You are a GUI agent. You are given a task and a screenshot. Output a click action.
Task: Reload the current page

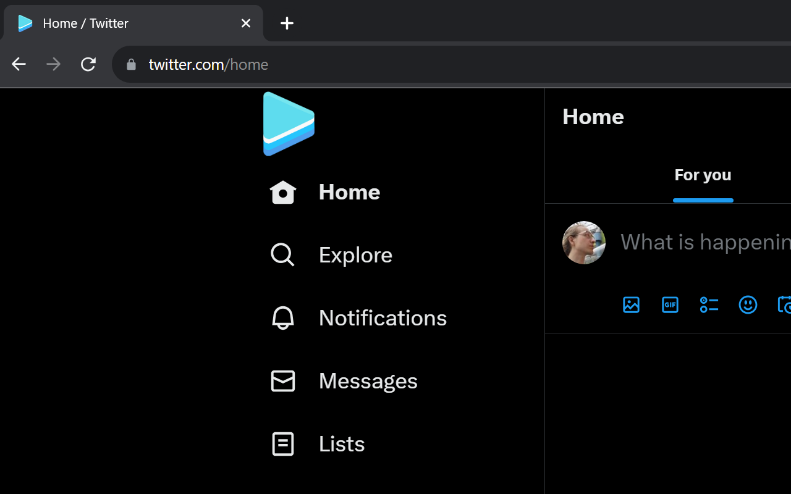tap(88, 64)
